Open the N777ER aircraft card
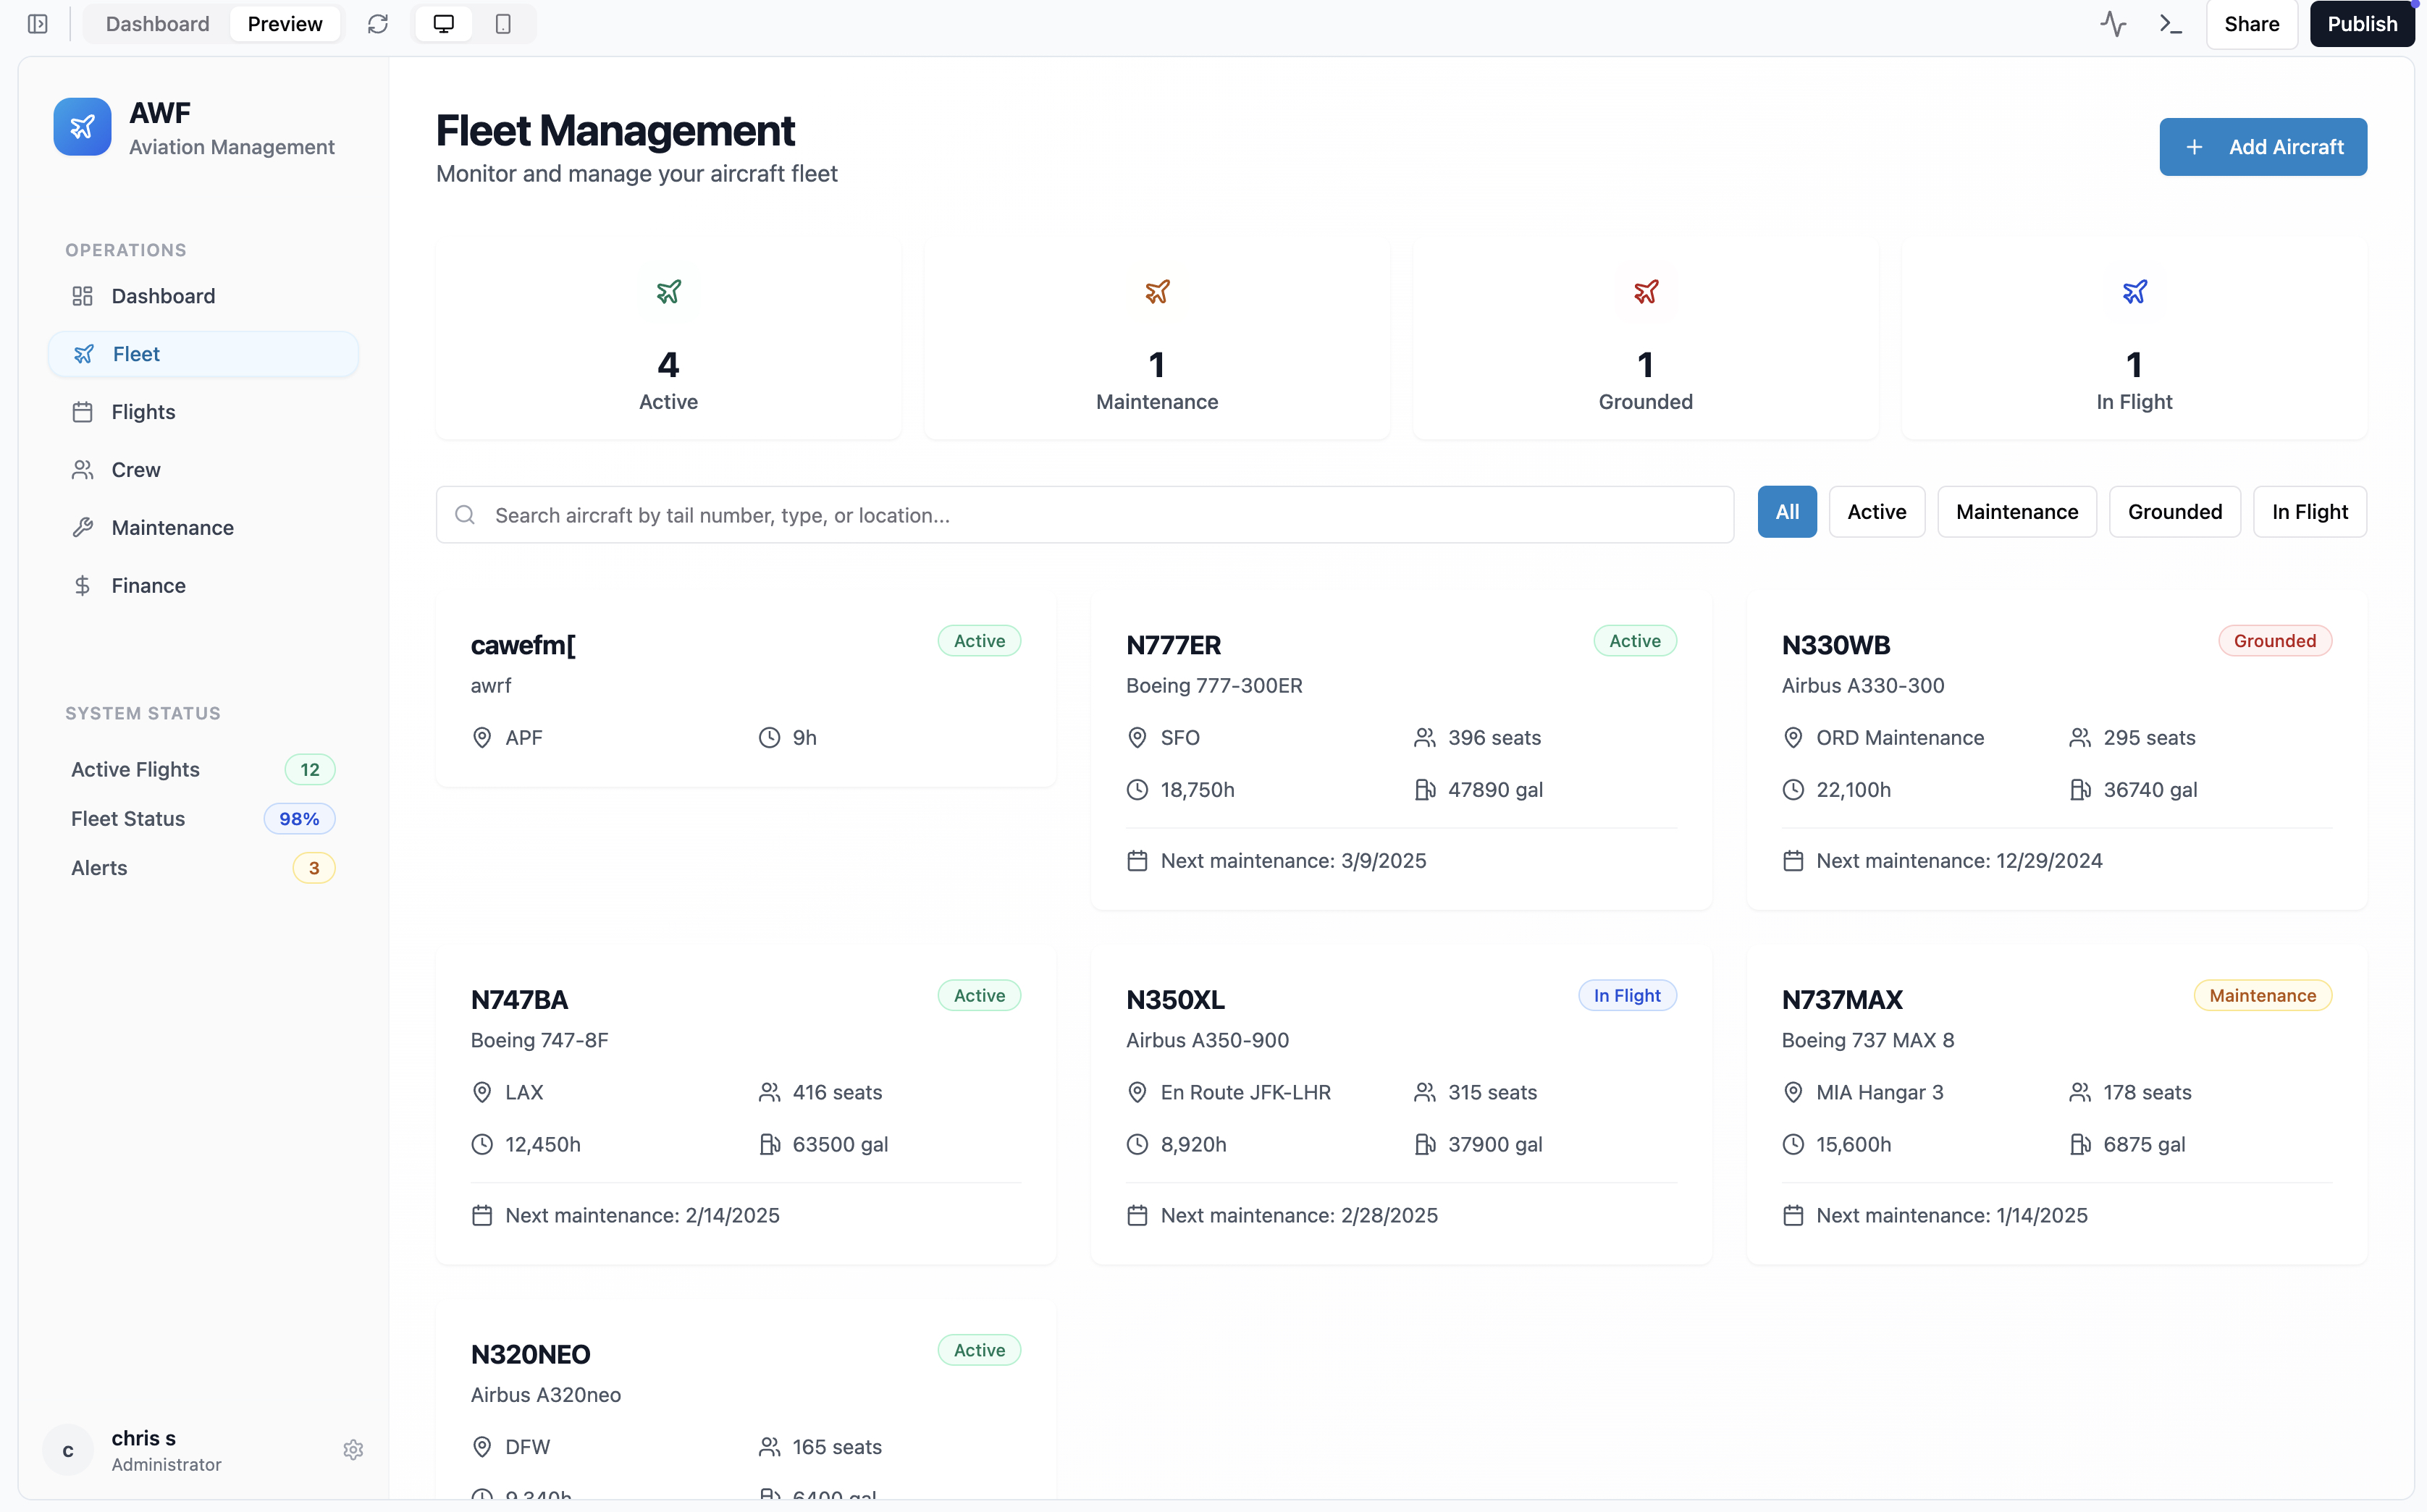This screenshot has height=1512, width=2427. coord(1400,750)
